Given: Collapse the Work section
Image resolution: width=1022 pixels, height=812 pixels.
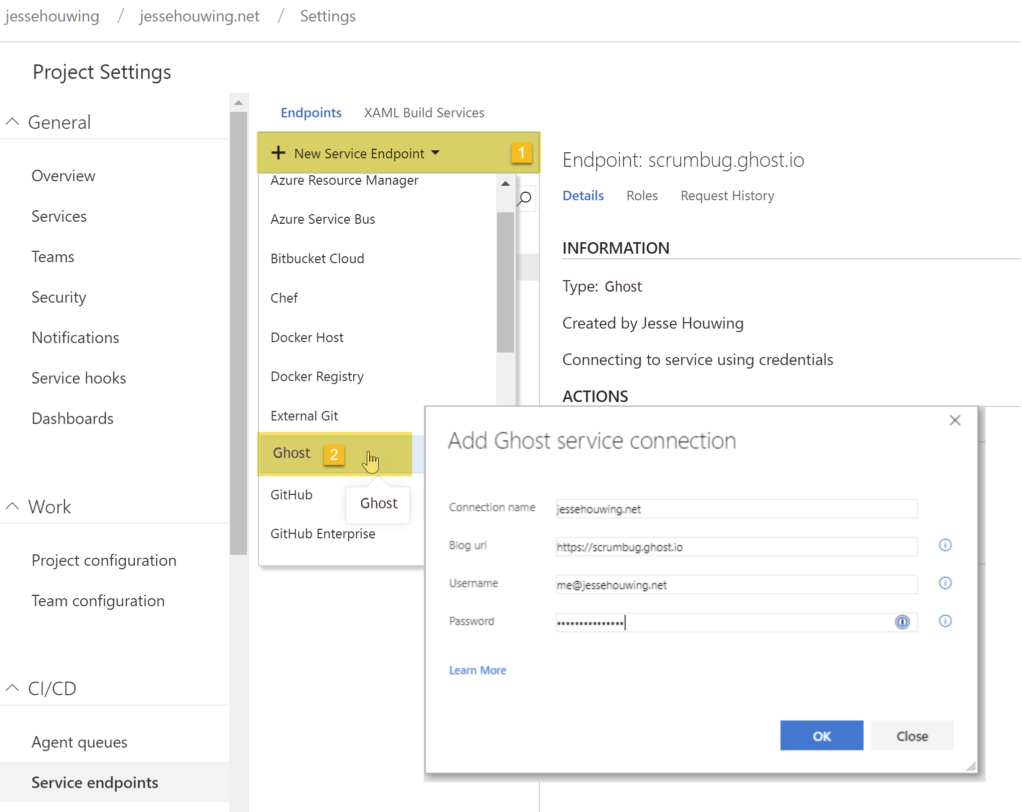Looking at the screenshot, I should coord(12,506).
